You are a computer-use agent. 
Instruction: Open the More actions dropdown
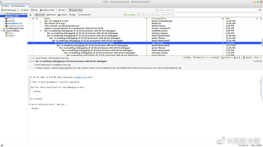[257, 58]
